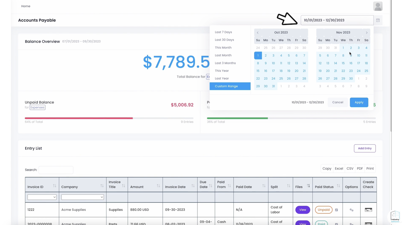
Task: Select the Last 30 Days preset
Action: pyautogui.click(x=224, y=40)
